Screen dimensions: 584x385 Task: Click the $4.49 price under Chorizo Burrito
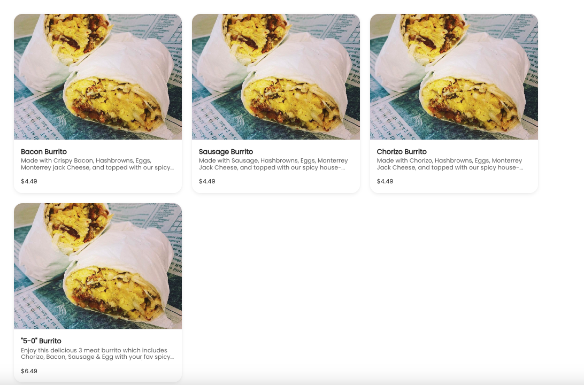[x=385, y=181]
